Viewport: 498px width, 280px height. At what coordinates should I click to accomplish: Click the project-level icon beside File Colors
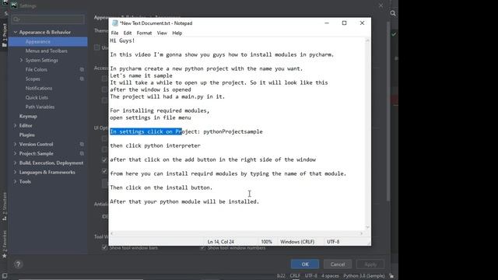(82, 69)
